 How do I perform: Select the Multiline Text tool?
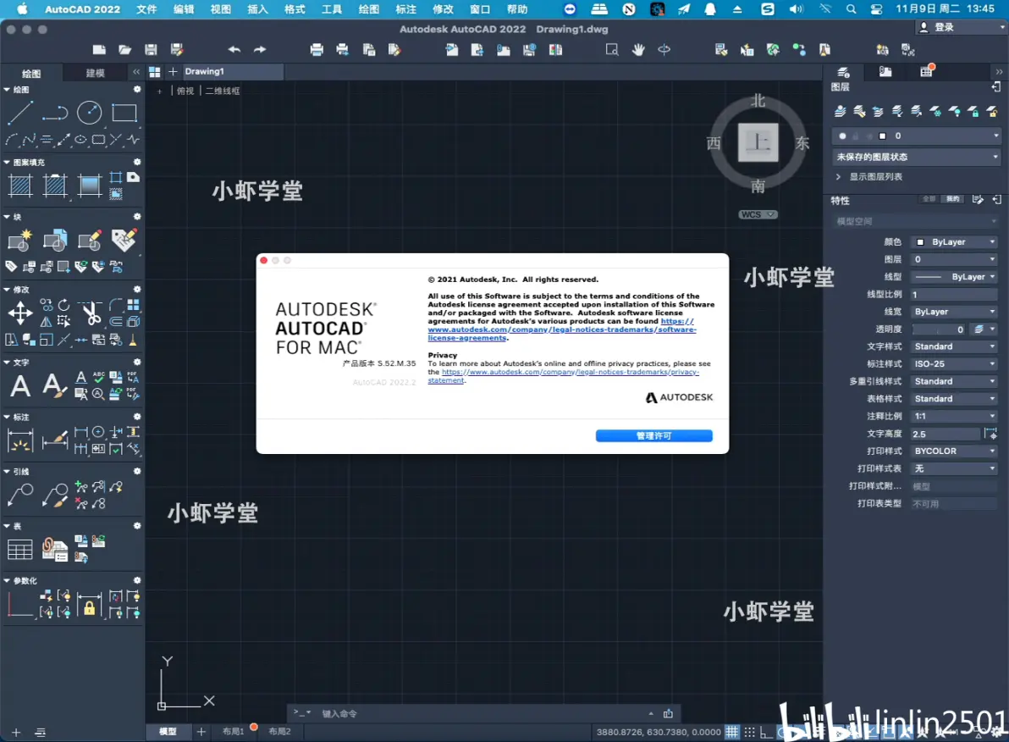[20, 386]
